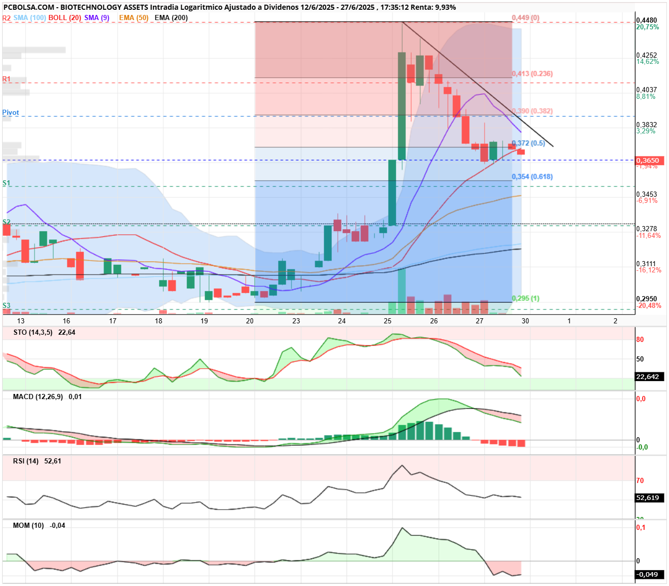The image size is (669, 586).
Task: Click date axis label 16
Action: (x=66, y=321)
